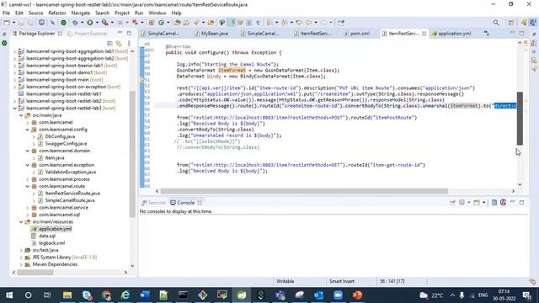This screenshot has height=303, width=539.
Task: Click the green Boot Dashboard circle icon
Action: point(64,23)
